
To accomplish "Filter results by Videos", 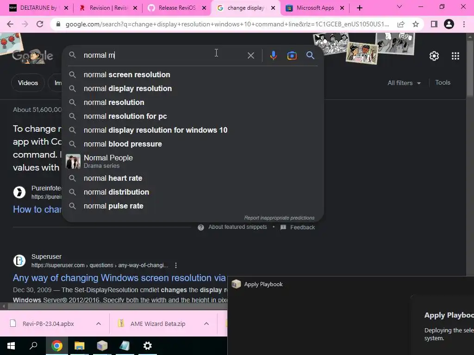I will pos(28,83).
